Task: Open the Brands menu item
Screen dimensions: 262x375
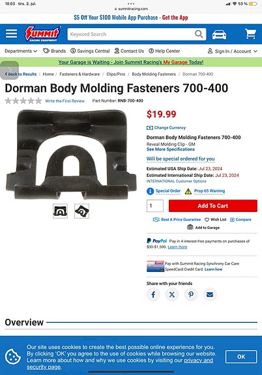Action: click(x=54, y=51)
